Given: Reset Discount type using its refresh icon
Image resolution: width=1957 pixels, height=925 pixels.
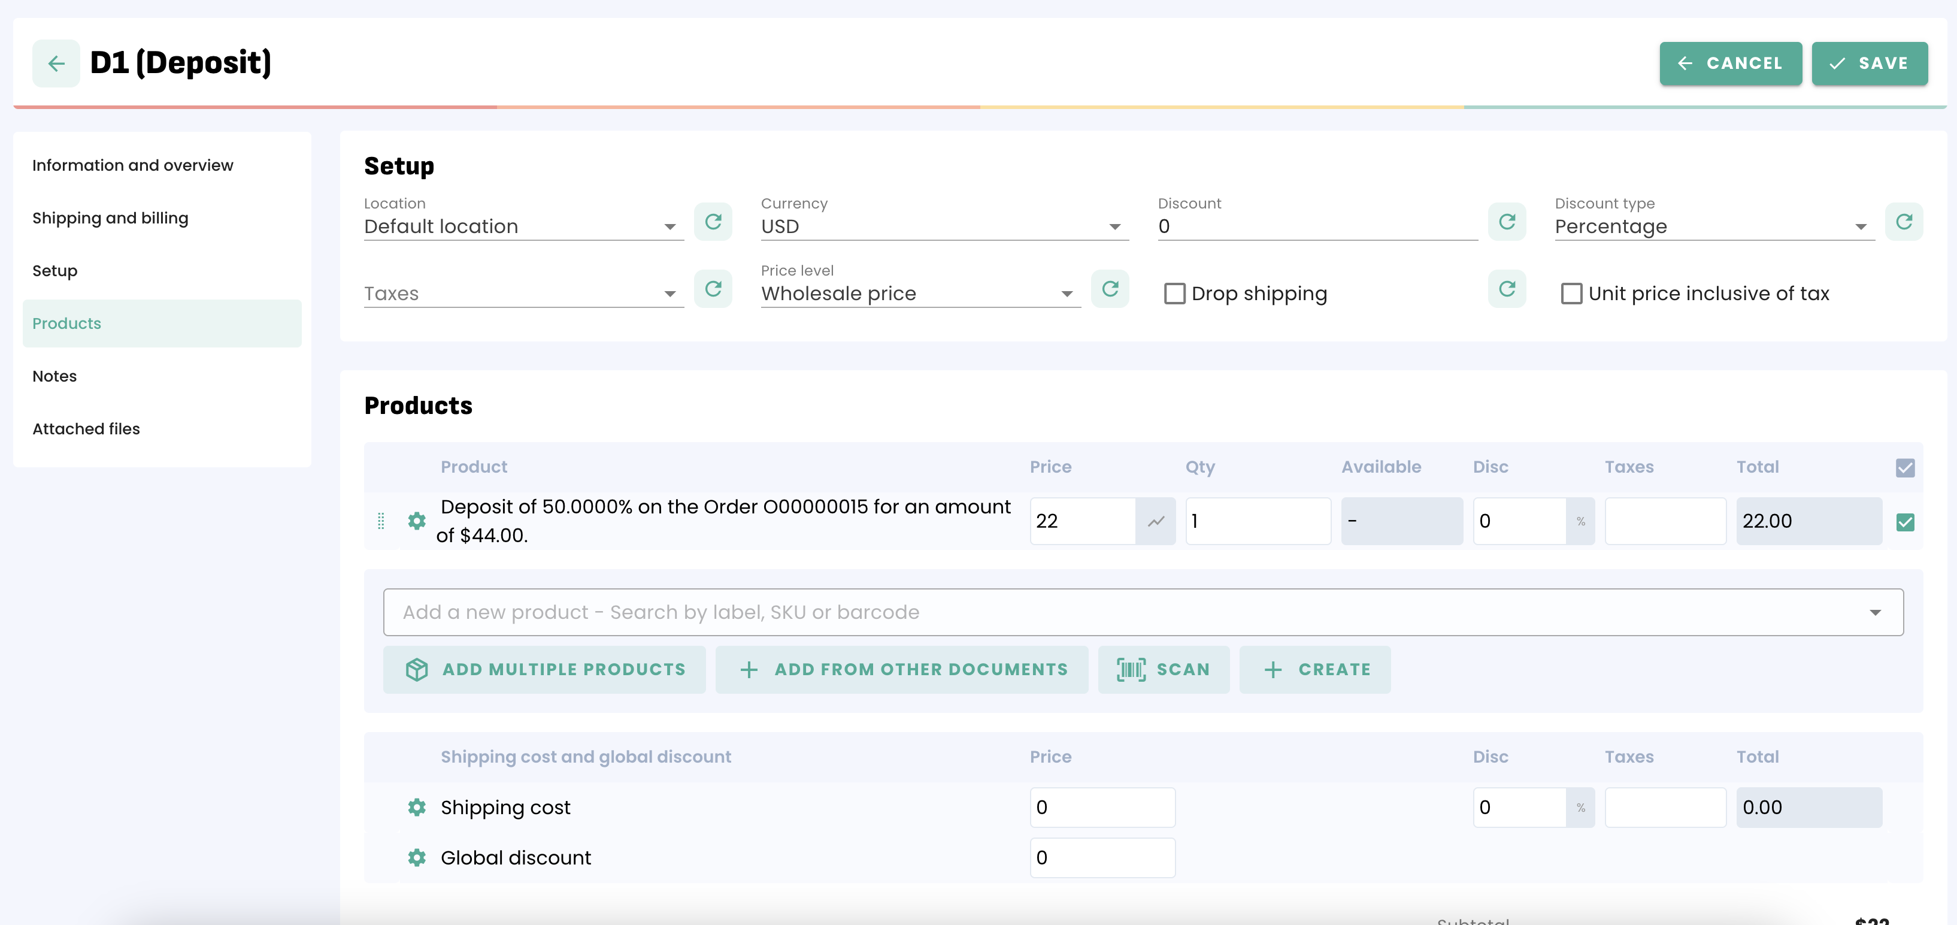Looking at the screenshot, I should (1903, 222).
